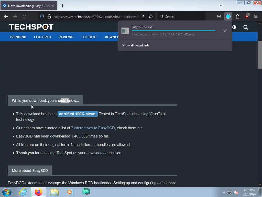Click the forward navigation arrow
262x197 pixels.
pos(15,17)
